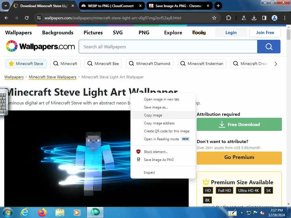Image resolution: width=291 pixels, height=218 pixels.
Task: Open the Backgrounds nav menu
Action: (x=58, y=33)
